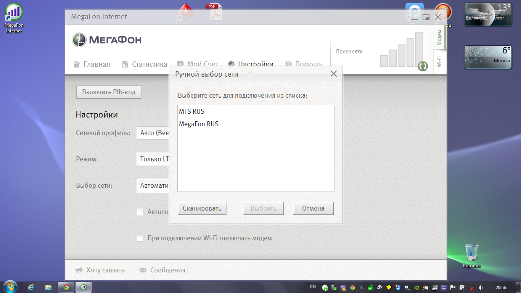Open the Главная tab
Screen dimensions: 521x293
tap(92, 64)
